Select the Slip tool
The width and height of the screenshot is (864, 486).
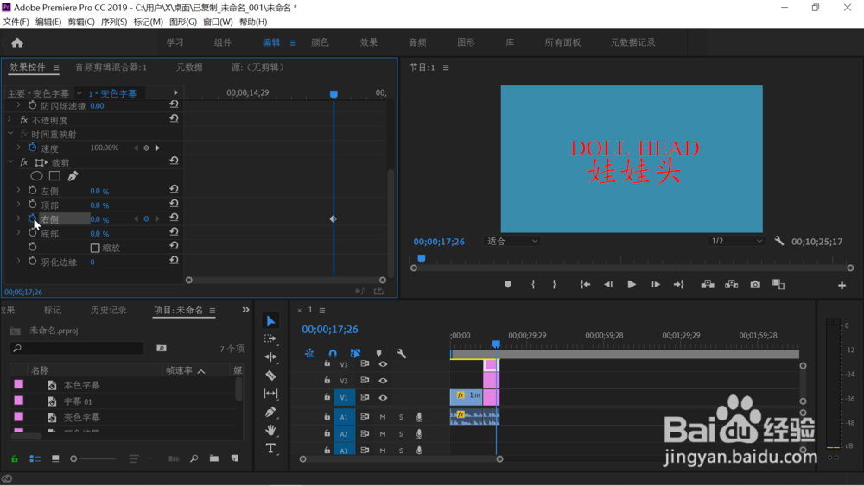[x=270, y=394]
